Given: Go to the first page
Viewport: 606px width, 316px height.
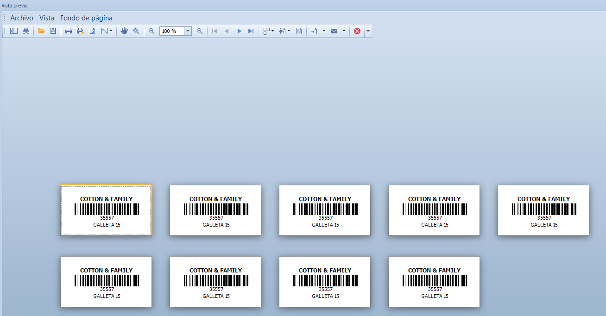Looking at the screenshot, I should (215, 31).
